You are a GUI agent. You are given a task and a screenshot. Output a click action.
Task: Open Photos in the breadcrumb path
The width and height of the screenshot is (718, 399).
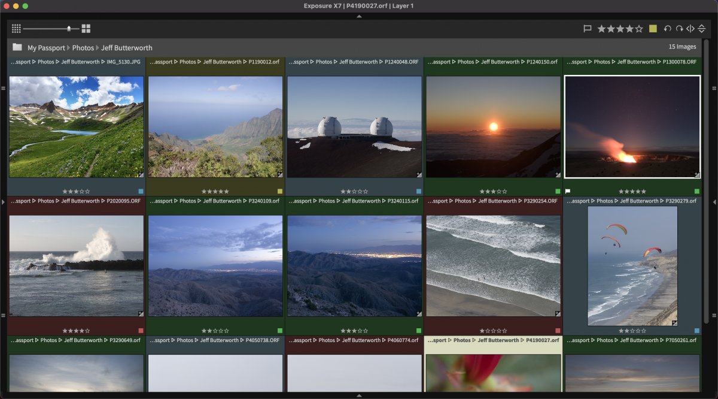(x=83, y=47)
